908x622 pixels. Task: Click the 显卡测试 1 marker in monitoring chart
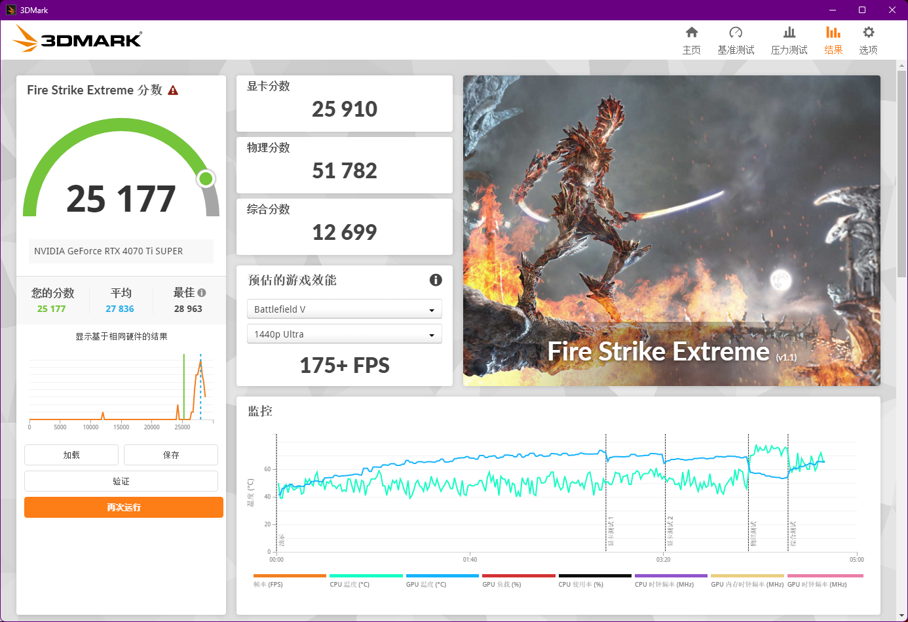tap(611, 531)
